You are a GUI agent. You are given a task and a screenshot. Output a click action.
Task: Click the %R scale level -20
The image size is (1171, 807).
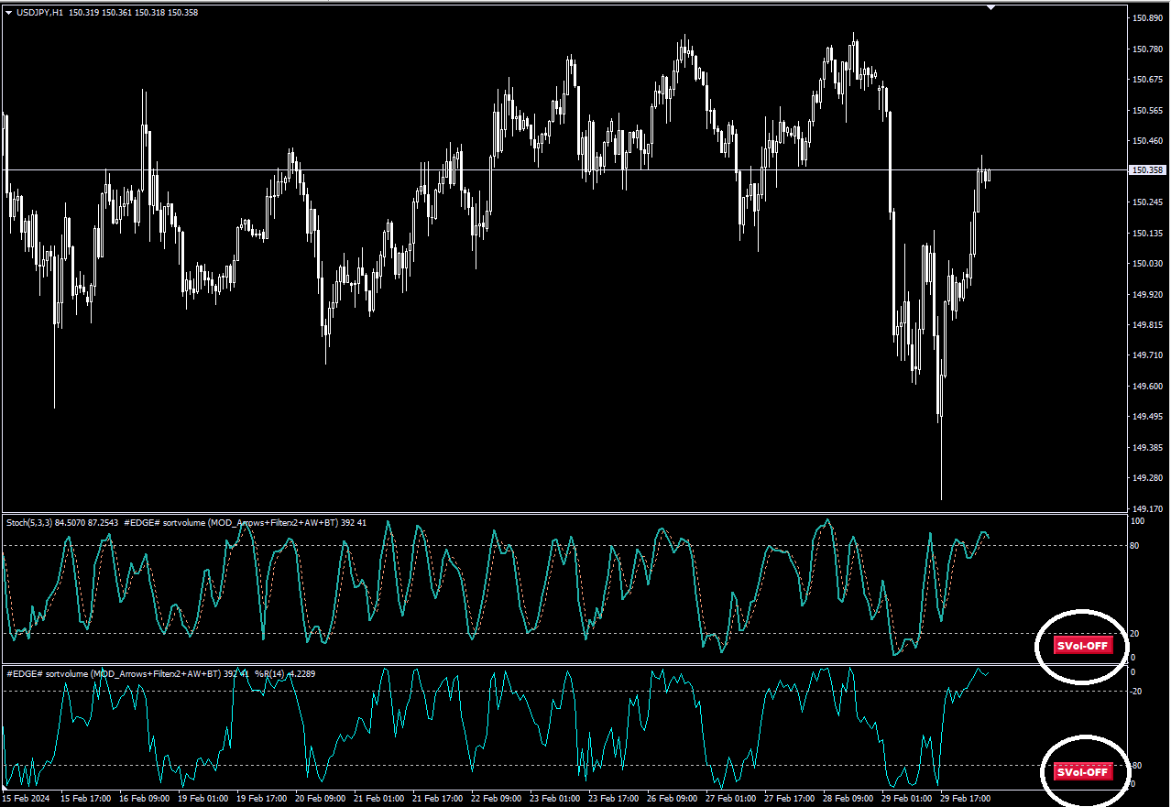(1136, 691)
